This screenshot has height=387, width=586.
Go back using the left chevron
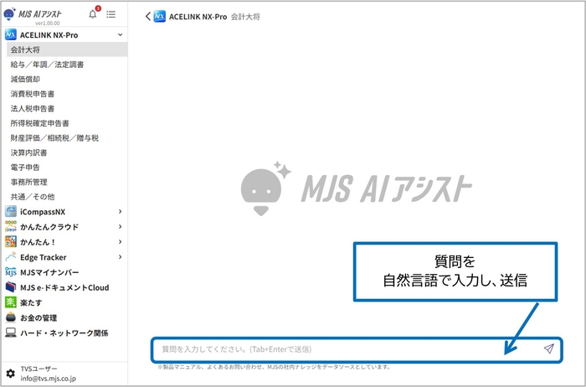pos(148,16)
